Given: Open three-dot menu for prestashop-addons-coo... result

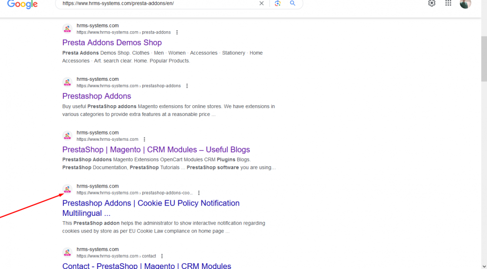Looking at the screenshot, I should click(x=199, y=192).
